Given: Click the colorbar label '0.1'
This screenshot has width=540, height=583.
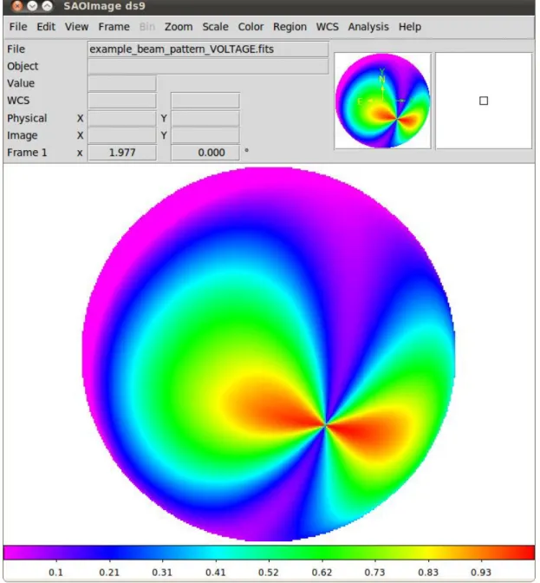Looking at the screenshot, I should (x=55, y=573).
